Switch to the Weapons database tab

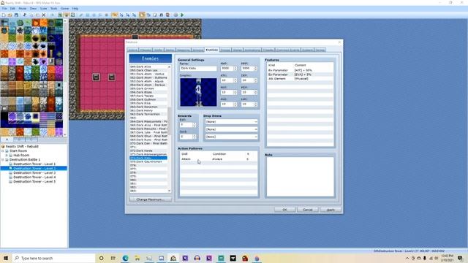tap(184, 50)
